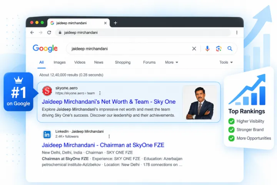Open Google Lens image search icon
Screen dimensions: 277x185
(219, 49)
